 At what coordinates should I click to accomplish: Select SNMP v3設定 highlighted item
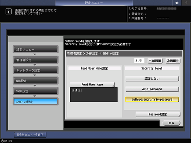pyautogui.click(x=35, y=102)
